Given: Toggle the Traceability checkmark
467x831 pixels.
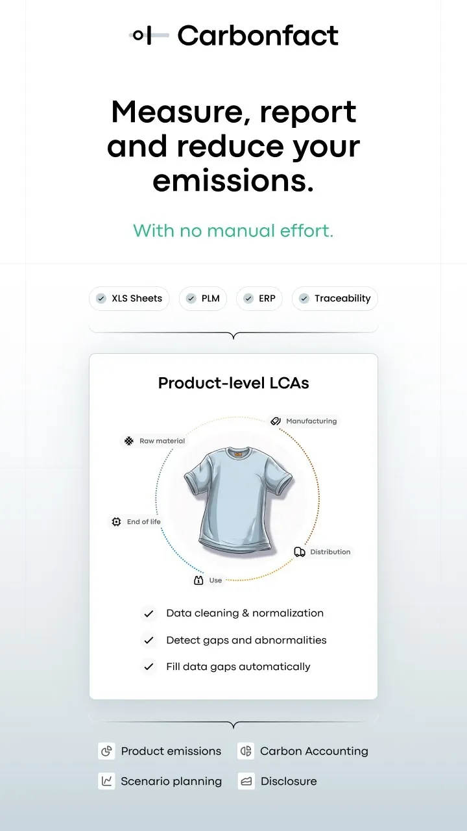Looking at the screenshot, I should 304,299.
